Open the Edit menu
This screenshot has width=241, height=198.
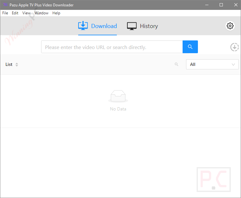(15, 13)
